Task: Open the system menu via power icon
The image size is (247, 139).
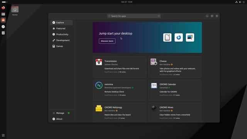Action: point(244,2)
